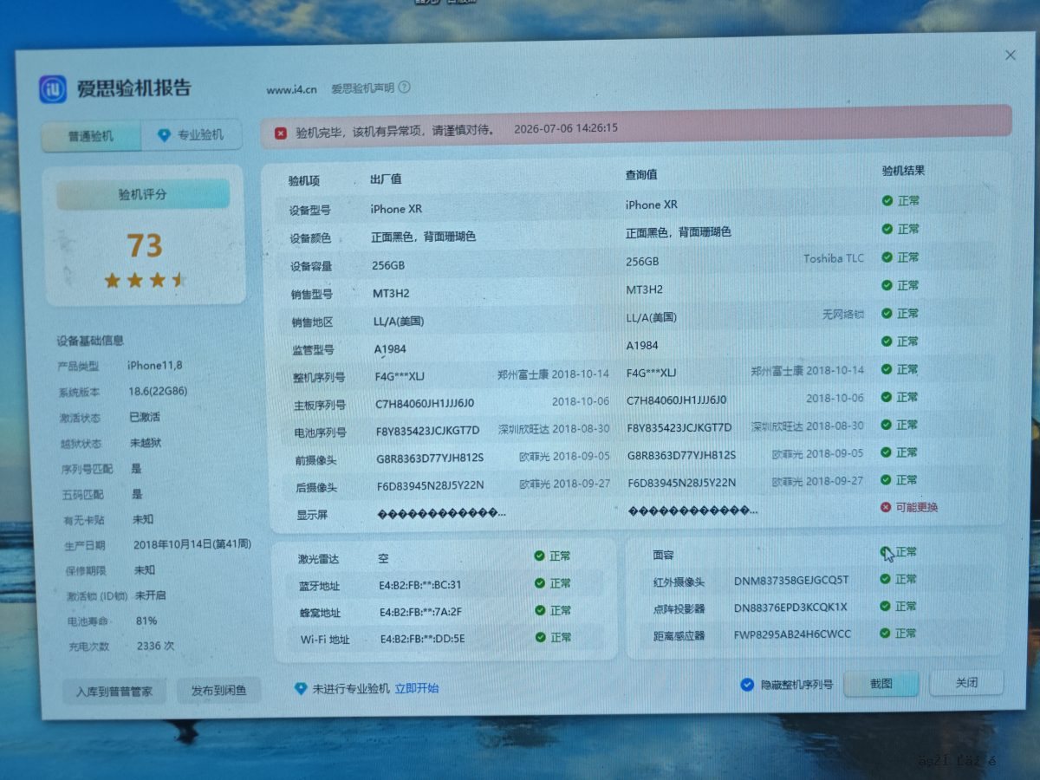The image size is (1040, 780).
Task: Click green check icon in 后摄像头 row
Action: click(x=887, y=480)
